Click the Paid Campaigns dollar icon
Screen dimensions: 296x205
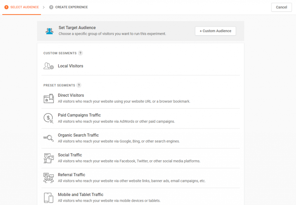(49, 118)
